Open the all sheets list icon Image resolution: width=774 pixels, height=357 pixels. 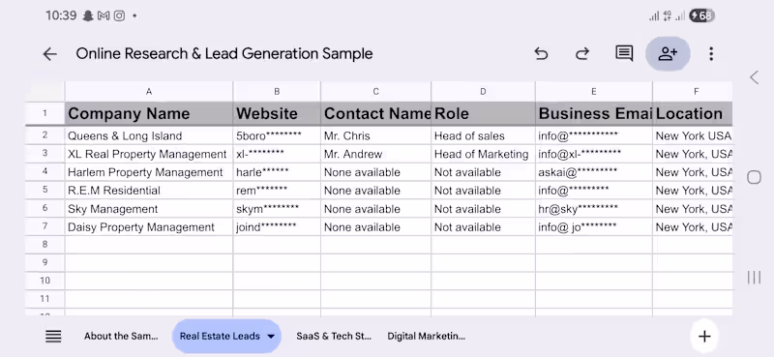pyautogui.click(x=53, y=337)
